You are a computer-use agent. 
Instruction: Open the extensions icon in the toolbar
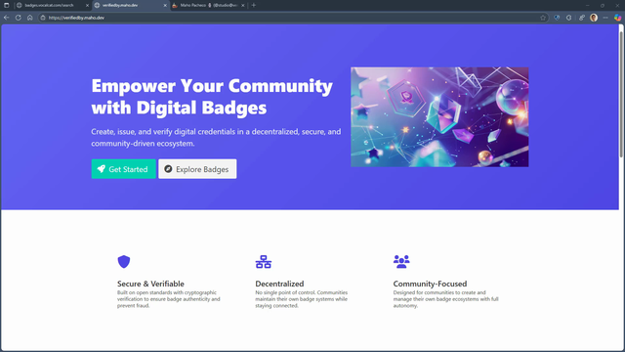coord(568,18)
